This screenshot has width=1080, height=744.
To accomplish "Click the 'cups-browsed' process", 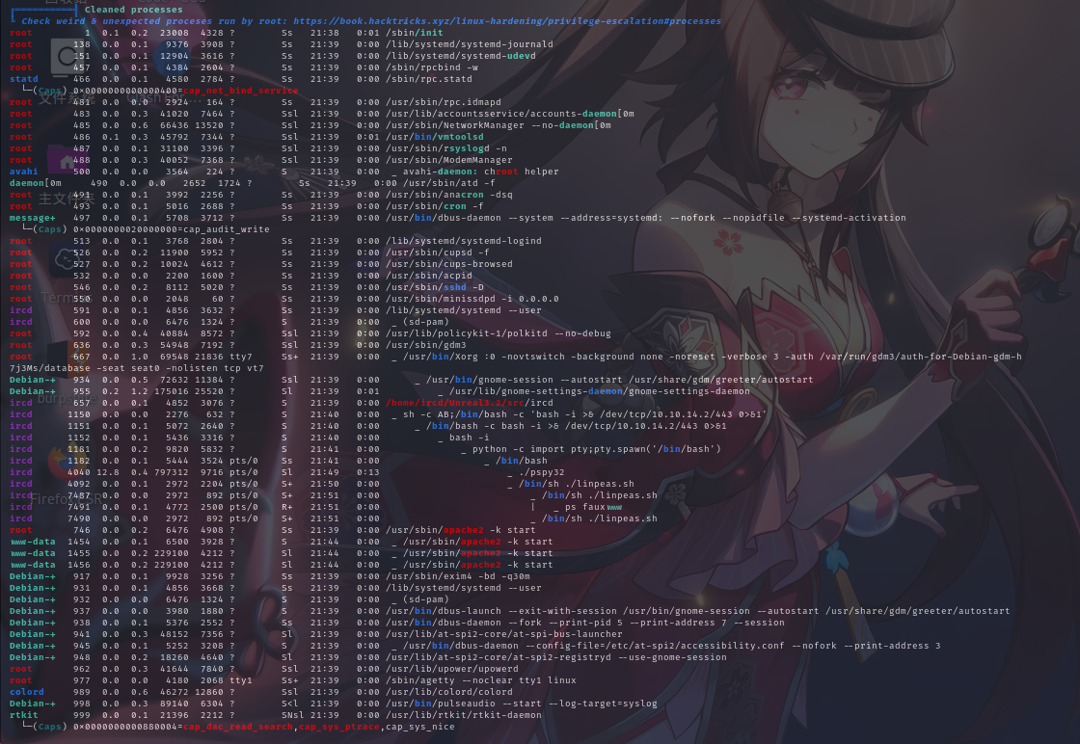I will 449,265.
